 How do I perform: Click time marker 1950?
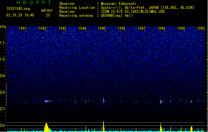(201, 28)
